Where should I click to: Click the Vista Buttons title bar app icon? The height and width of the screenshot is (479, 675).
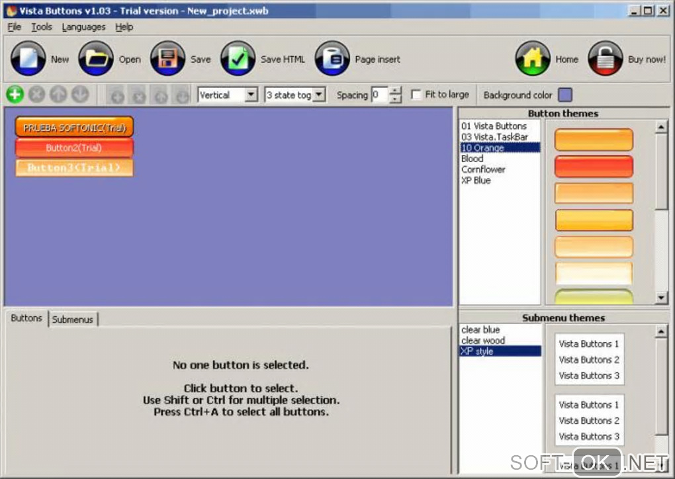point(11,11)
